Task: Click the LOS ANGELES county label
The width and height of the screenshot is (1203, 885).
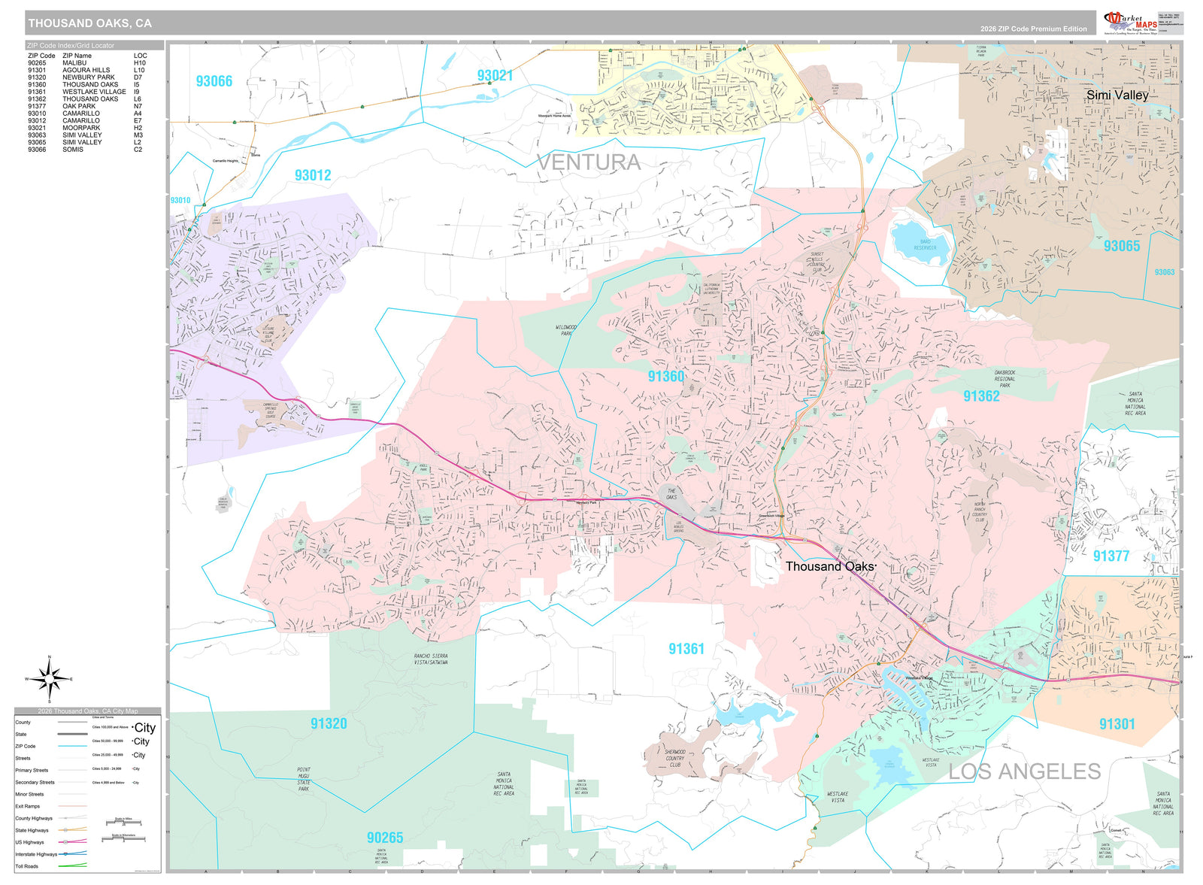Action: coord(1024,771)
